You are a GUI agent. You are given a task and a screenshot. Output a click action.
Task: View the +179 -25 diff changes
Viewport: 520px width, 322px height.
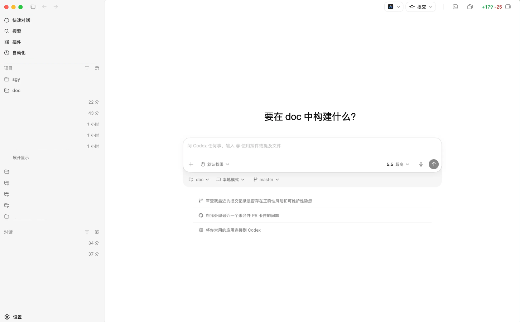point(492,7)
